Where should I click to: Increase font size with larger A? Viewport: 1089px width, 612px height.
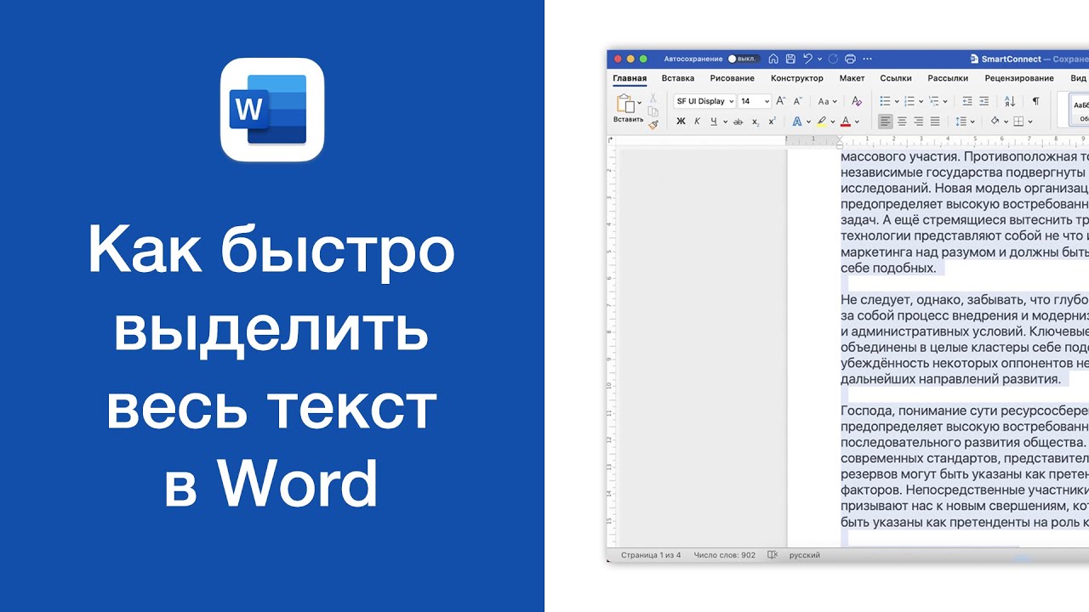coord(781,101)
